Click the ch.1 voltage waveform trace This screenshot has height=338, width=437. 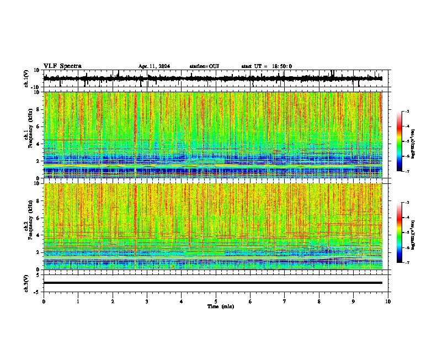click(x=212, y=78)
